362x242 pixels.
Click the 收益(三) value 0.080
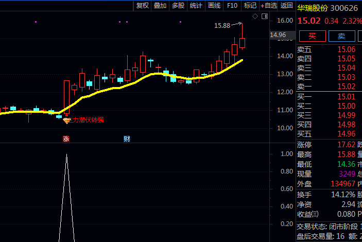(347, 214)
